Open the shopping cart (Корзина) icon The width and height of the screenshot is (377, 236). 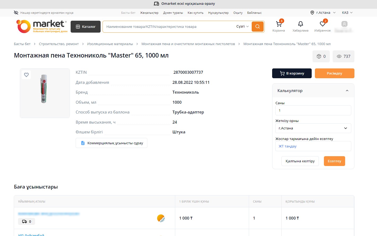(279, 24)
